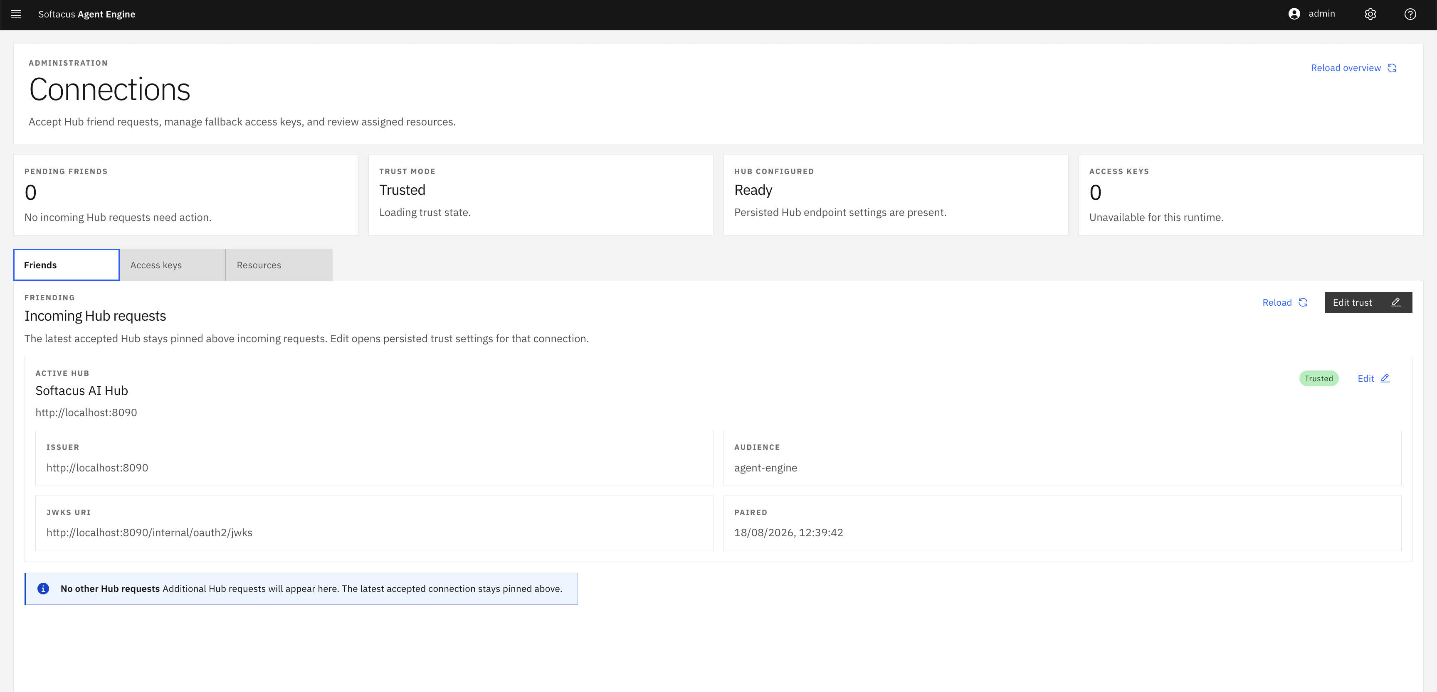Open the settings gear icon
Screen dimensions: 1437x692
(1370, 14)
